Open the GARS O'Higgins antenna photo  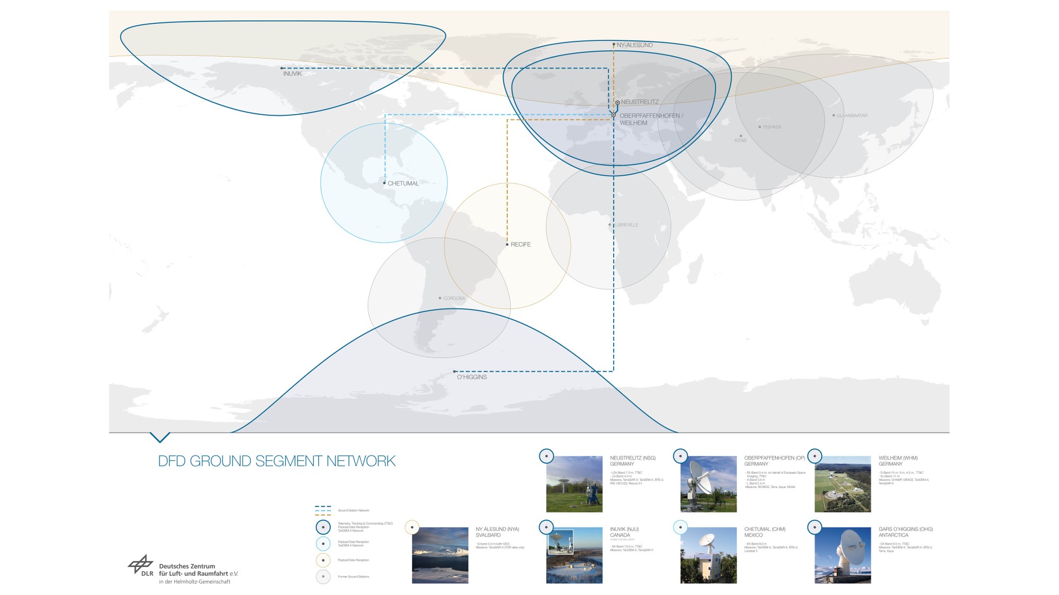(842, 555)
